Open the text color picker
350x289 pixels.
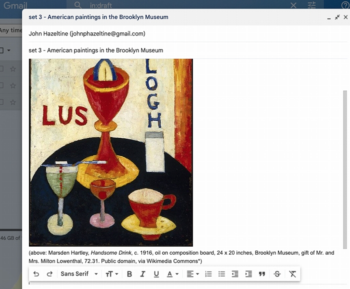coord(172,274)
